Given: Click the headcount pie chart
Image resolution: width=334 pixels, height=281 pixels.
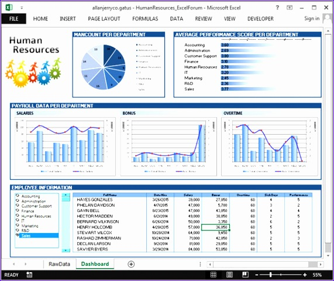Looking at the screenshot, I should 104,67.
